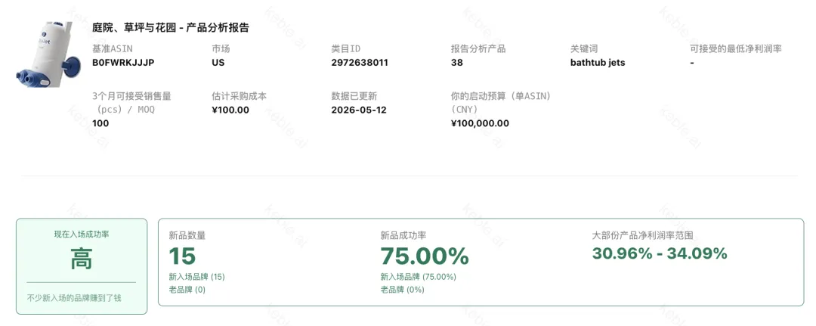Screen dimensions: 816x326
Task: Click the 新入场品牌 (15) line
Action: tap(196, 277)
